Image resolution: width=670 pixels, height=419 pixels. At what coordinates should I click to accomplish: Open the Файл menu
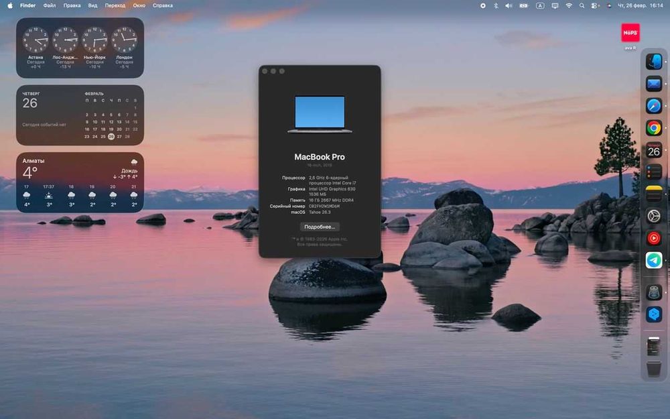(50, 5)
